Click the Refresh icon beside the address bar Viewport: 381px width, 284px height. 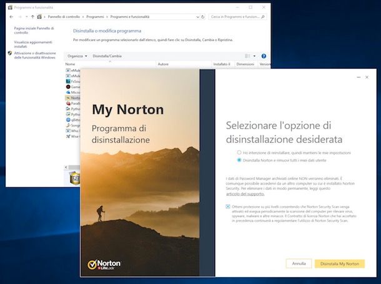[203, 17]
